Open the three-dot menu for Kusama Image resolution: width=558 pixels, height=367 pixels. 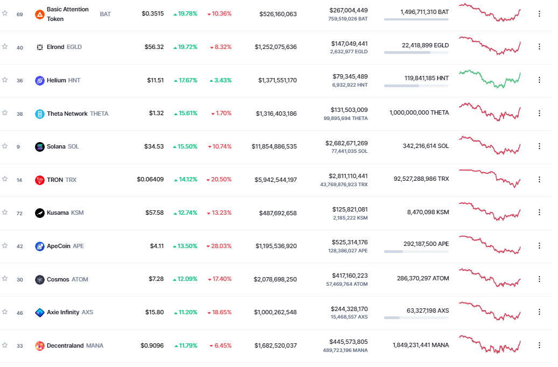540,213
